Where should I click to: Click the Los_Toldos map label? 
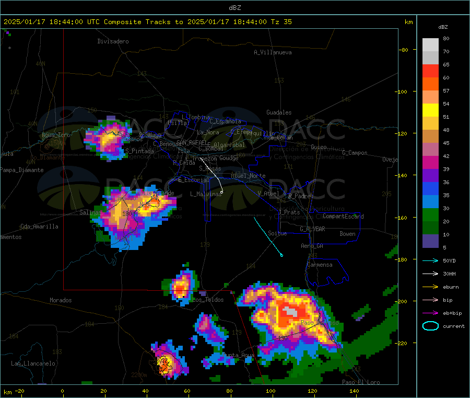point(208,300)
